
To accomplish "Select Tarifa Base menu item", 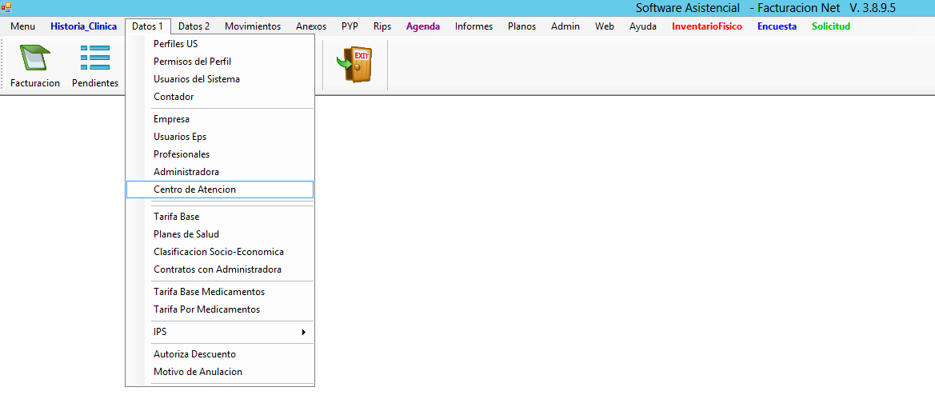I will [176, 217].
